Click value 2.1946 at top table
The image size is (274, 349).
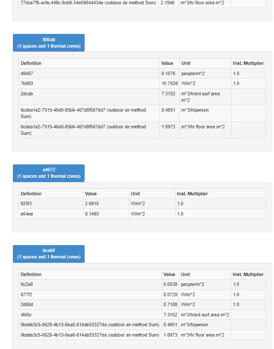(169, 3)
